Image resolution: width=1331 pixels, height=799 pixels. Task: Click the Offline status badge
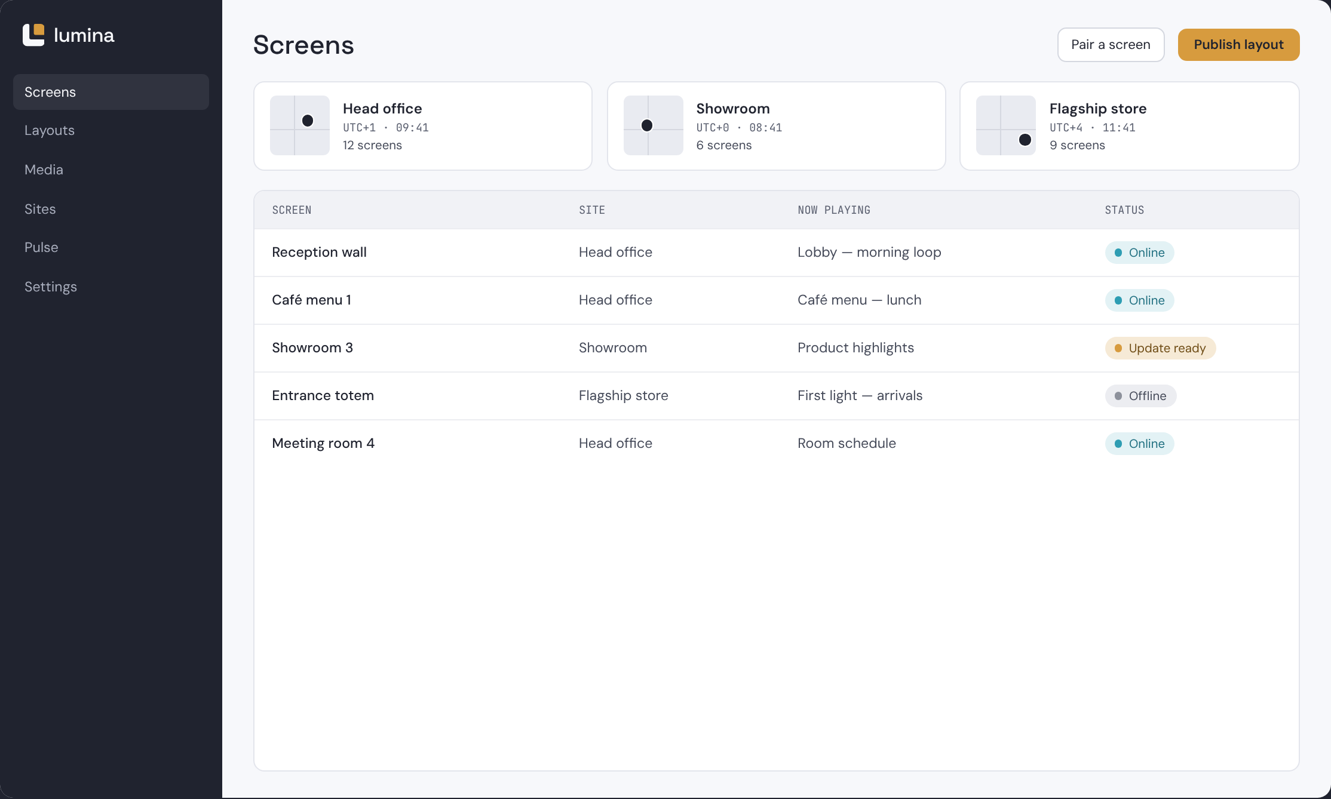click(x=1140, y=396)
